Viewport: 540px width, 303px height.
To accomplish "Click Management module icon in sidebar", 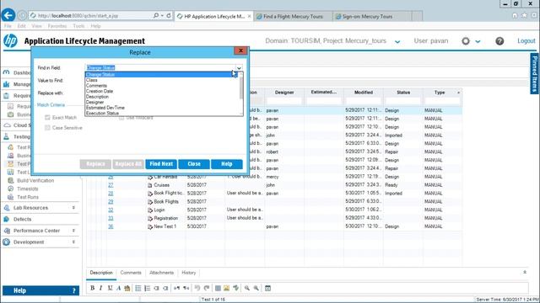I will click(x=6, y=84).
